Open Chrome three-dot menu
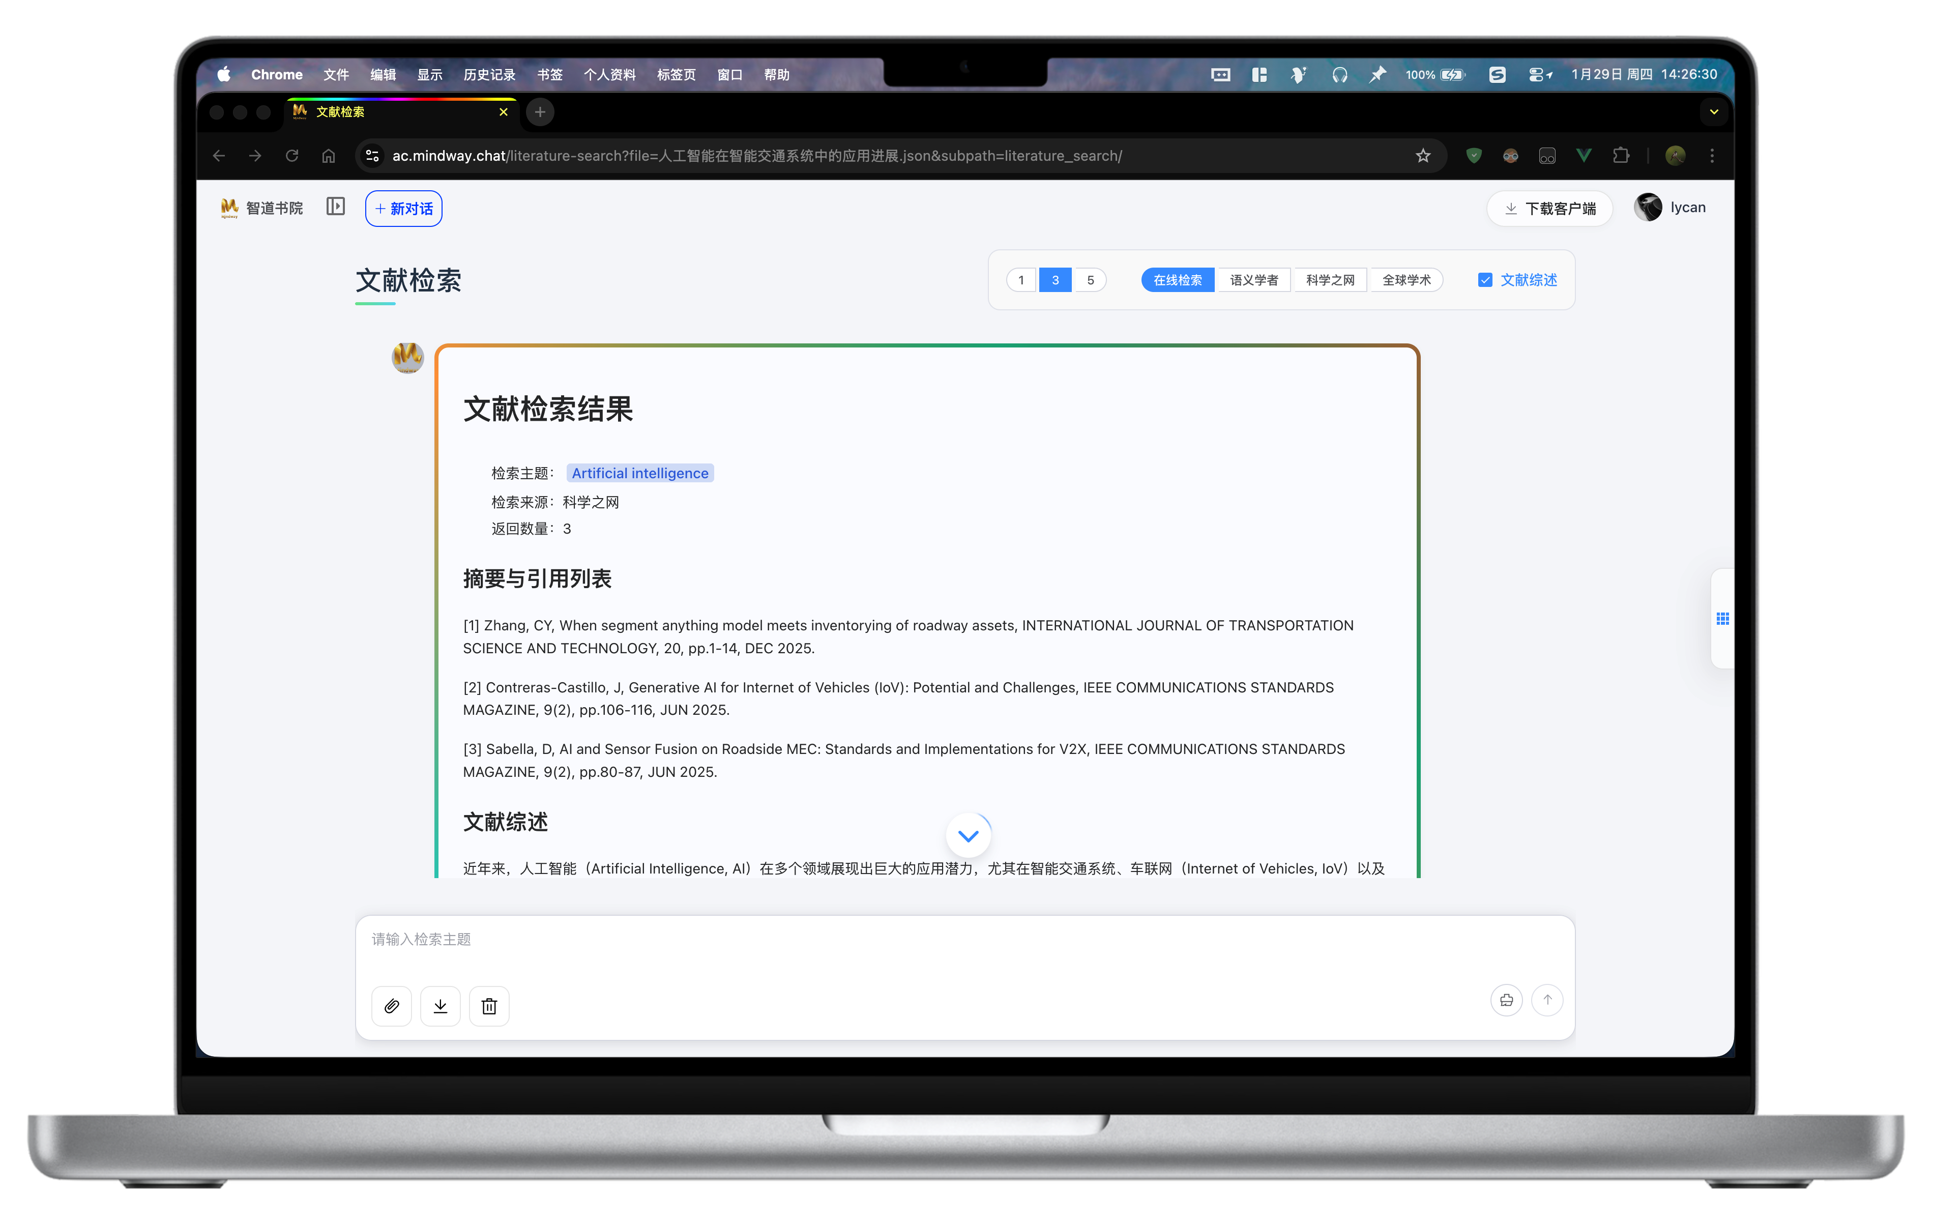Viewport: 1933px width, 1221px height. (1712, 156)
